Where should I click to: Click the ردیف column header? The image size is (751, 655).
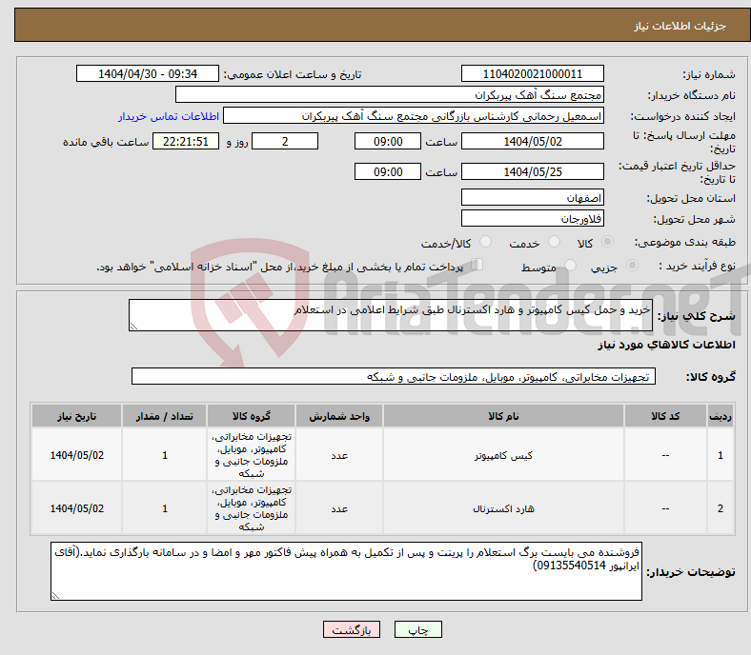[721, 416]
